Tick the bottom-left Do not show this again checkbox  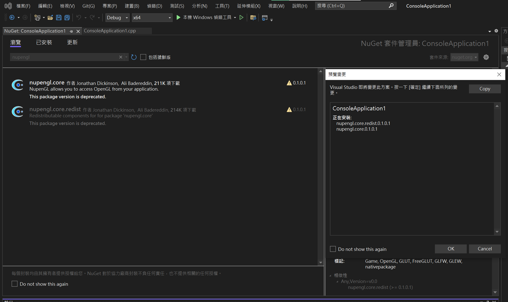click(15, 284)
